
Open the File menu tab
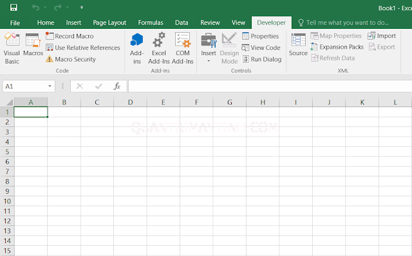tap(15, 22)
